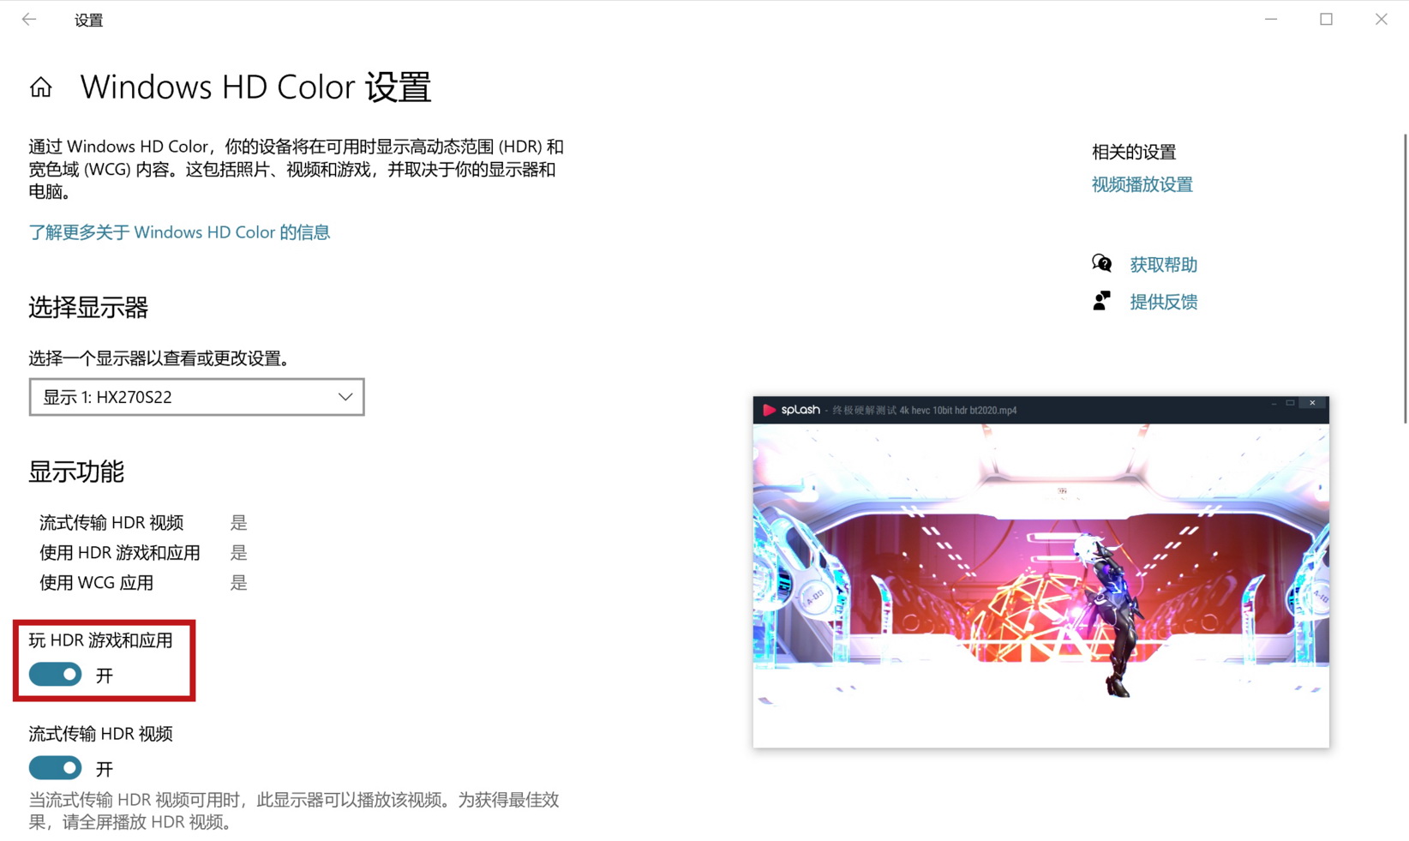Viewport: 1409px width, 841px height.
Task: Open 视频播放设置 link
Action: 1142,184
